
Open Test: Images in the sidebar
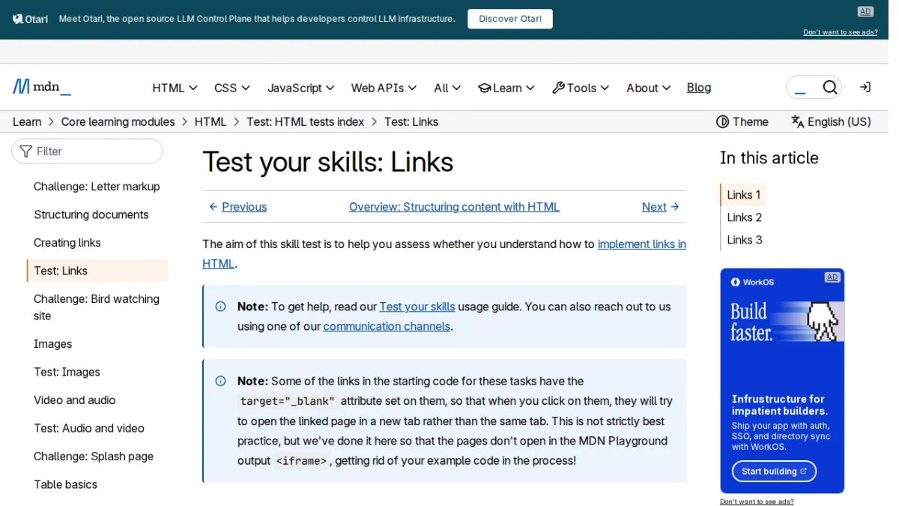67,372
